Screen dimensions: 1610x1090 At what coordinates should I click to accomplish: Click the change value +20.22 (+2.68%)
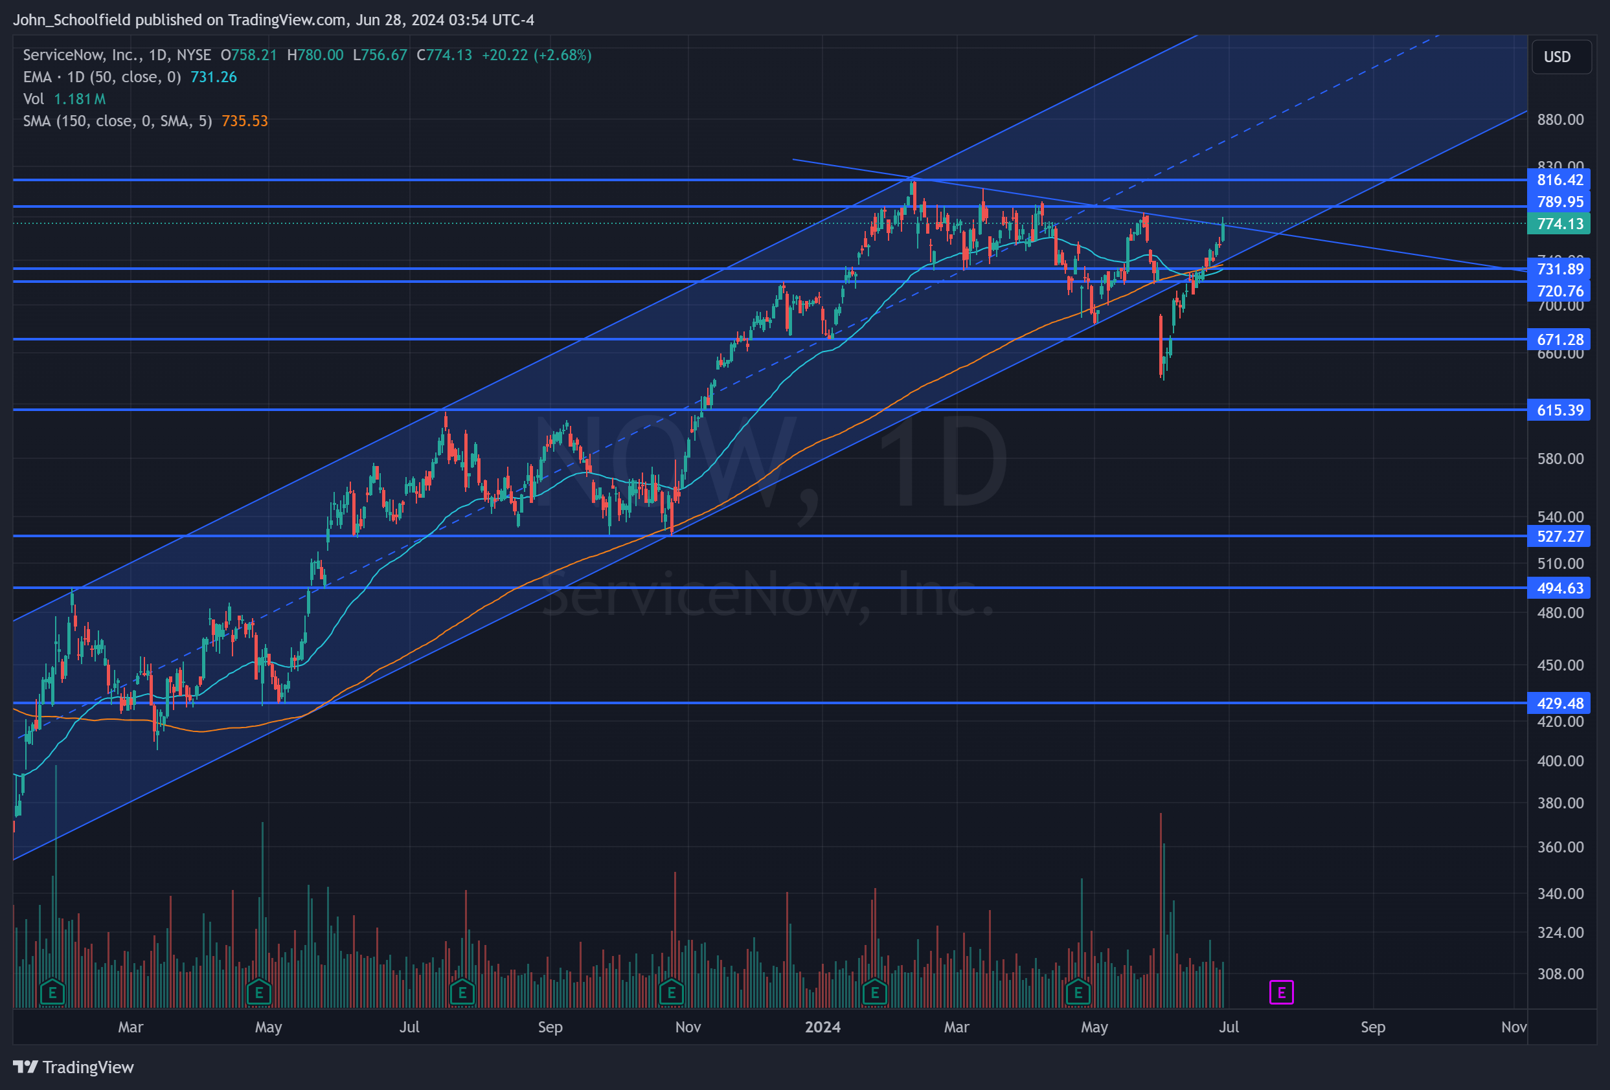coord(537,55)
